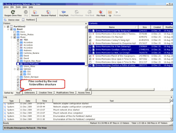Screen dimensions: 176x133
Task: Select the Italian_Baroque folder row
Action: [x=31, y=77]
